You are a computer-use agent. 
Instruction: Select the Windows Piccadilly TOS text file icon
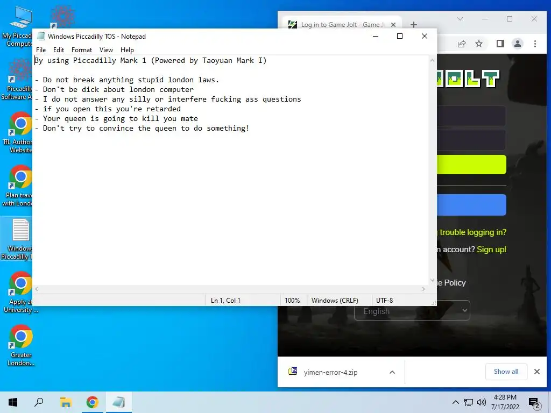17,239
